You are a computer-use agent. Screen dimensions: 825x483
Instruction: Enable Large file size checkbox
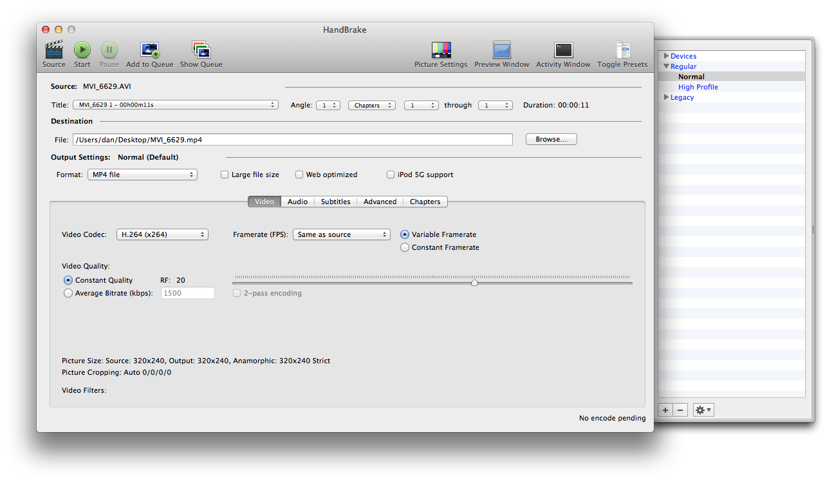point(225,175)
